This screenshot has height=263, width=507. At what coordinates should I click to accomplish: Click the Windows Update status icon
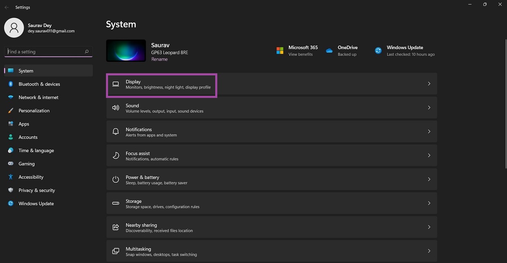coord(378,50)
